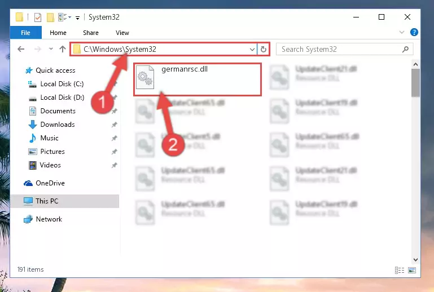This screenshot has width=434, height=292.
Task: Click the Explorer folder icon in title bar
Action: click(19, 17)
